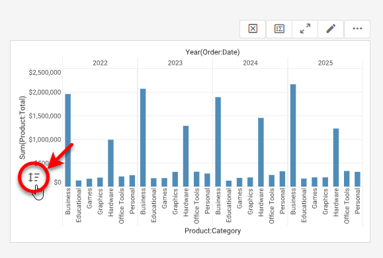
Task: Click the Games label under 2022
Action: [89, 198]
